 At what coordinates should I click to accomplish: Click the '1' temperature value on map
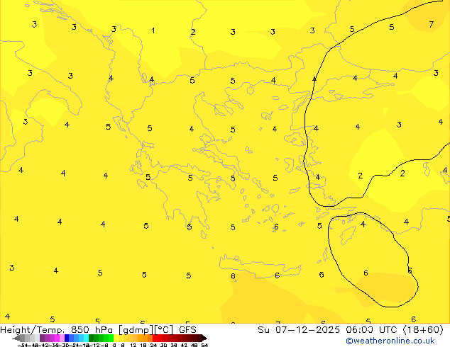pos(153,30)
